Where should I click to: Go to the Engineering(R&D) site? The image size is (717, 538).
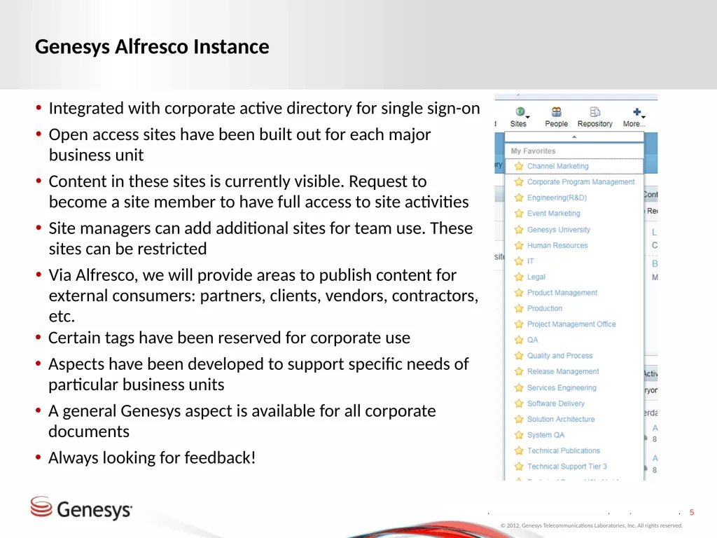tap(557, 198)
